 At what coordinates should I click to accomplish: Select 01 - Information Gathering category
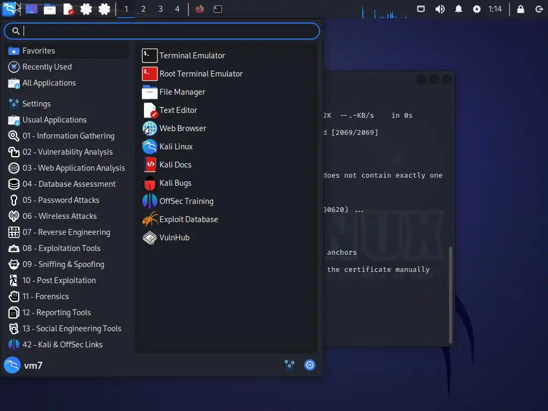pyautogui.click(x=67, y=136)
